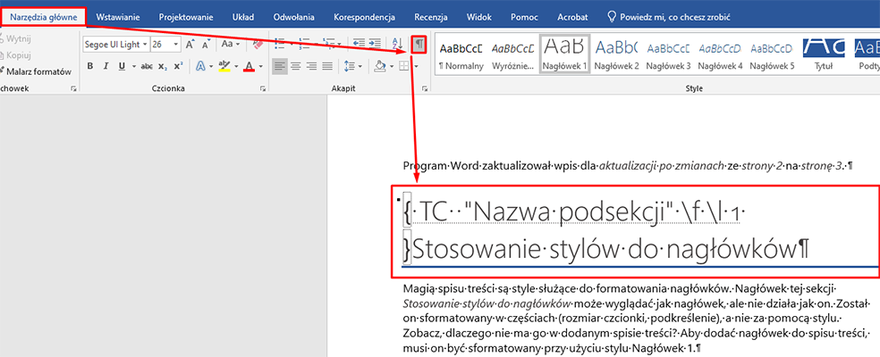The image size is (880, 357).
Task: Open the Acrobat tab
Action: [x=572, y=17]
